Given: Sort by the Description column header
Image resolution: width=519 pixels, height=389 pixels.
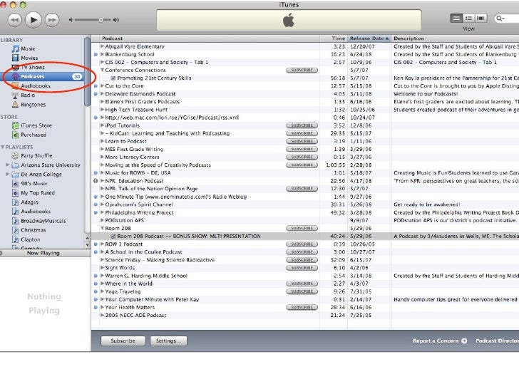Looking at the screenshot, I should (455, 38).
